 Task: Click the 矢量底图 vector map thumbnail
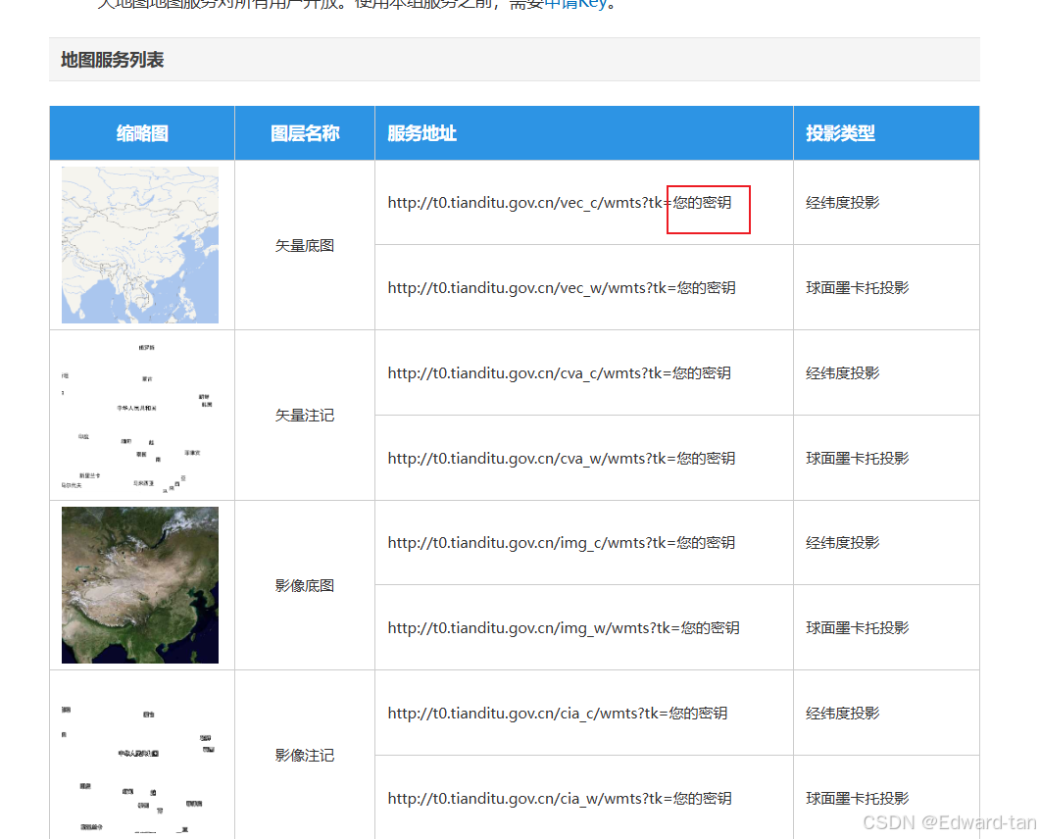[140, 245]
